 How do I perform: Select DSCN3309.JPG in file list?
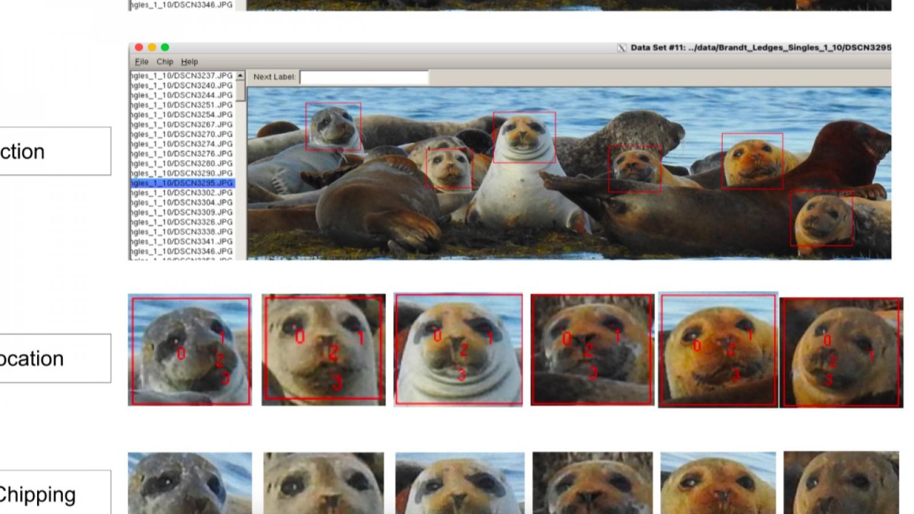pyautogui.click(x=182, y=212)
